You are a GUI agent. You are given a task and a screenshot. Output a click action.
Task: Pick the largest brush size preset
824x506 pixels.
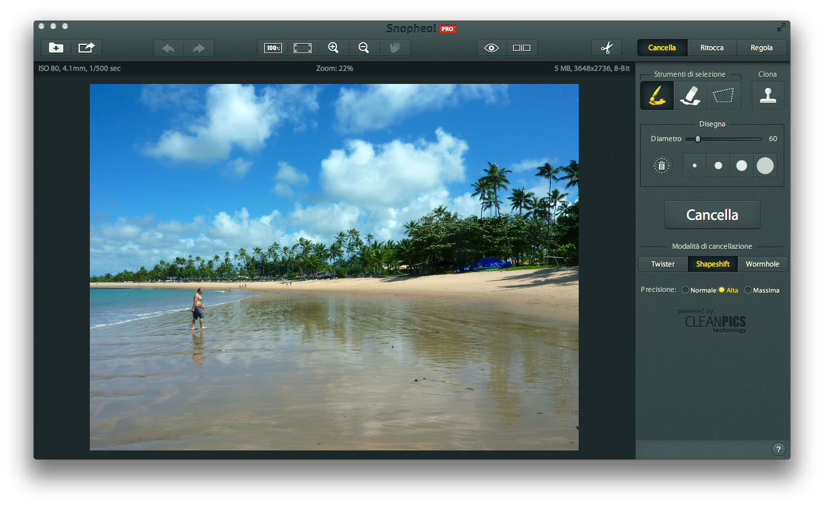point(765,166)
